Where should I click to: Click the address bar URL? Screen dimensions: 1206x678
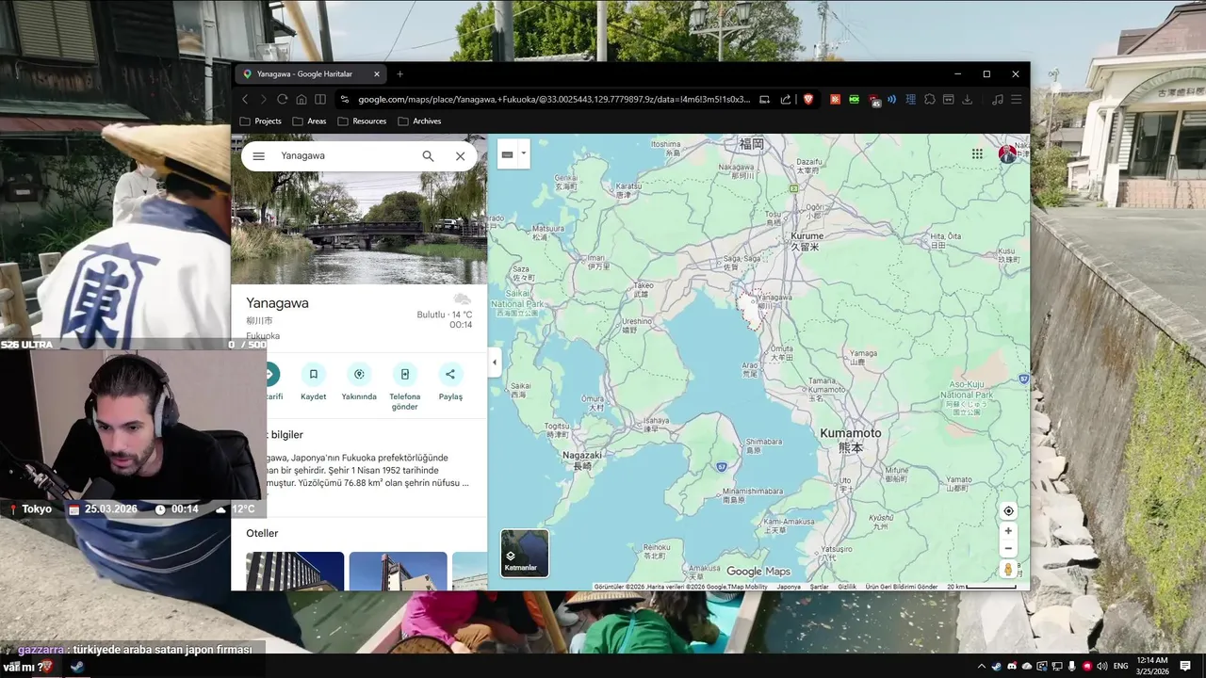tap(554, 99)
